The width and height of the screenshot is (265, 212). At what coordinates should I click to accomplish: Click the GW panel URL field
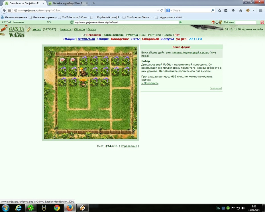(x=126, y=22)
